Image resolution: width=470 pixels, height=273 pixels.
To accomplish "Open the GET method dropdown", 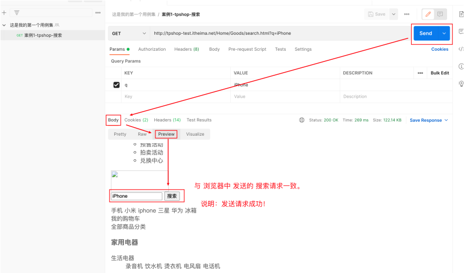I will point(129,33).
